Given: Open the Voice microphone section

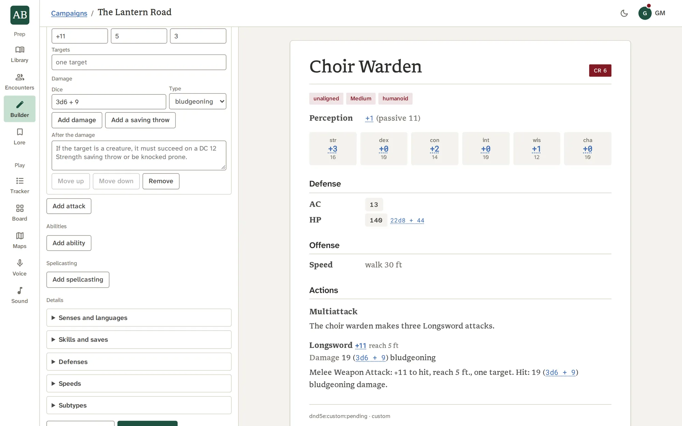Looking at the screenshot, I should 19,268.
